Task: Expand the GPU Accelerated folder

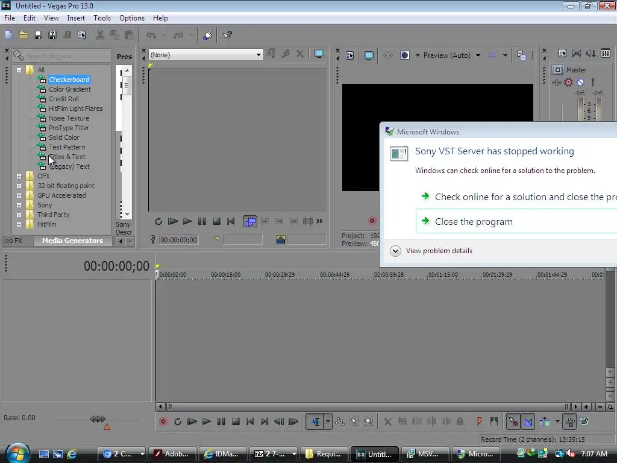Action: (19, 195)
